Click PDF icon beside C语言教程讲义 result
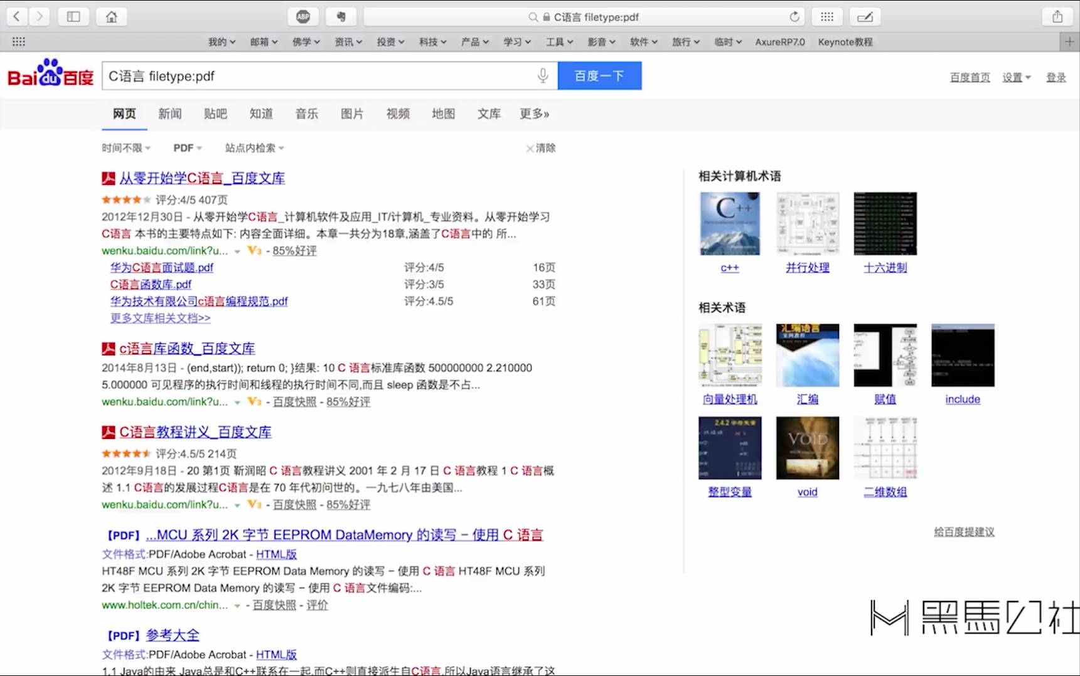Viewport: 1080px width, 676px height. [109, 432]
